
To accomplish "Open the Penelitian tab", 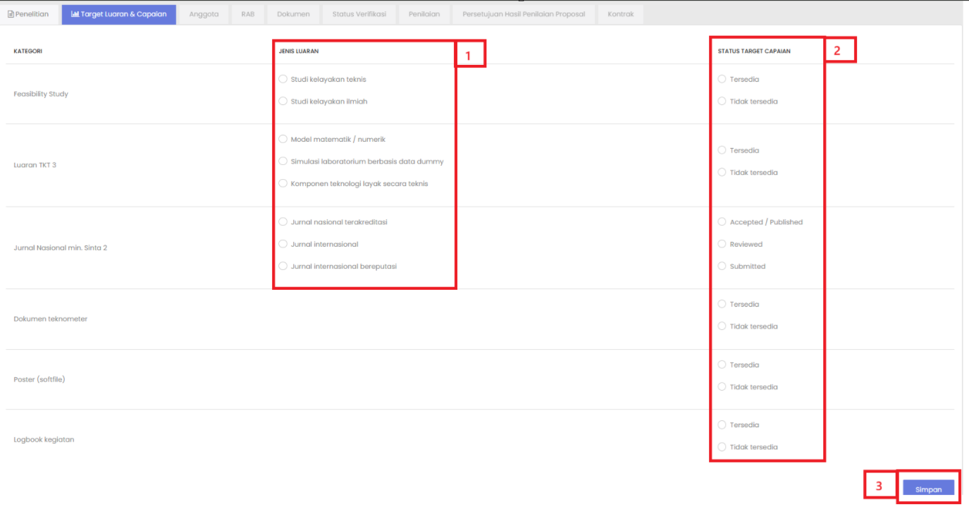I will pyautogui.click(x=28, y=14).
